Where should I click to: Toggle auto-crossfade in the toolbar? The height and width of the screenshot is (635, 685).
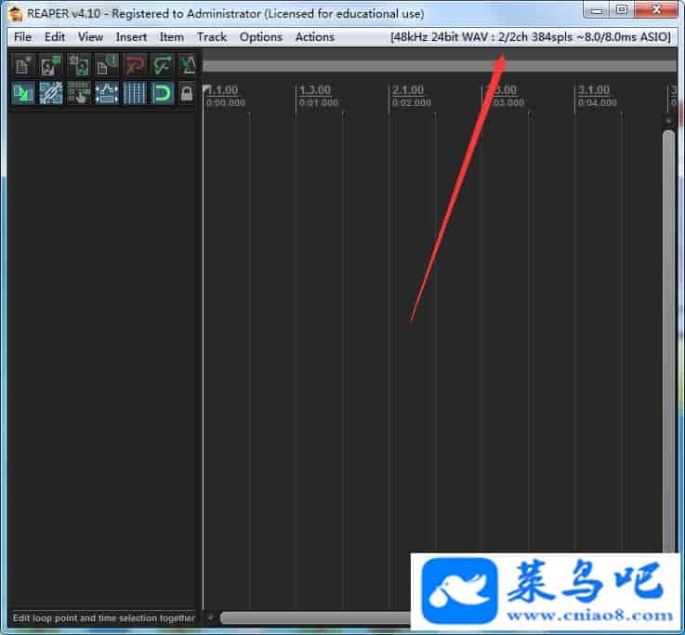23,93
